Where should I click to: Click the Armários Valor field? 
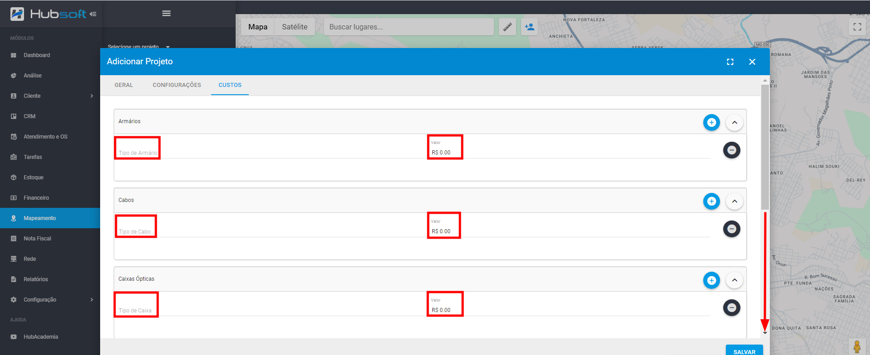pyautogui.click(x=570, y=152)
